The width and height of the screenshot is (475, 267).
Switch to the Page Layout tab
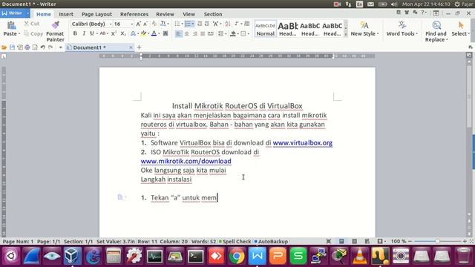[96, 14]
